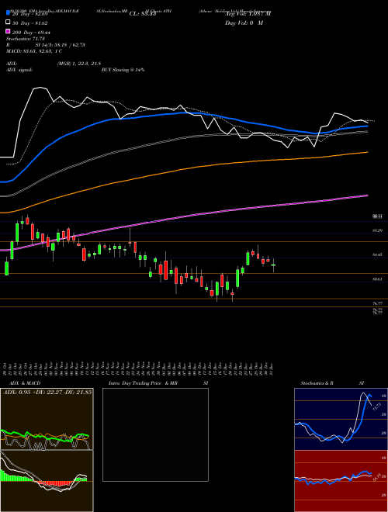Open the blue Stochastics sub-chart
Image resolution: width=388 pixels, height=512 pixels.
[341, 419]
